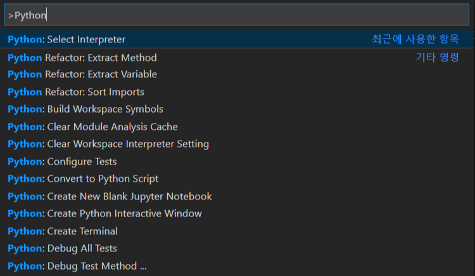The width and height of the screenshot is (475, 276).
Task: Pick Python: Build Workspace Symbols
Action: tap(85, 109)
